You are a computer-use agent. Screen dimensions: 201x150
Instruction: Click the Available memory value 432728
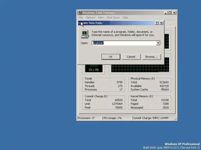[x=164, y=86]
